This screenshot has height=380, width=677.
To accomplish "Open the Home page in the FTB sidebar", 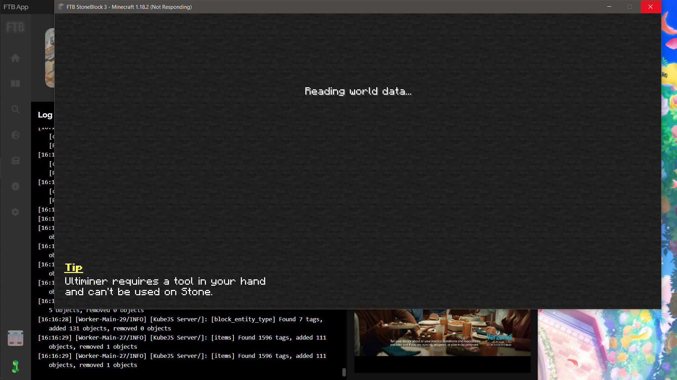I will 15,58.
